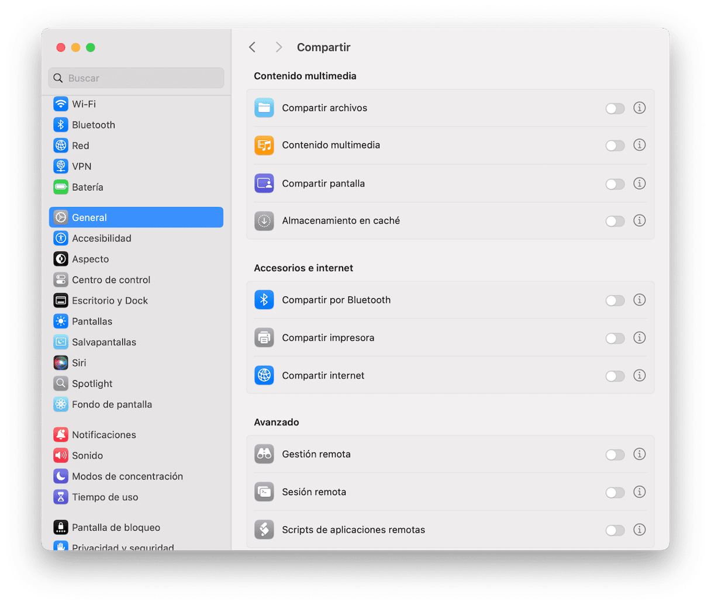Enable Compartir pantalla toggle
This screenshot has height=605, width=711.
coord(615,184)
